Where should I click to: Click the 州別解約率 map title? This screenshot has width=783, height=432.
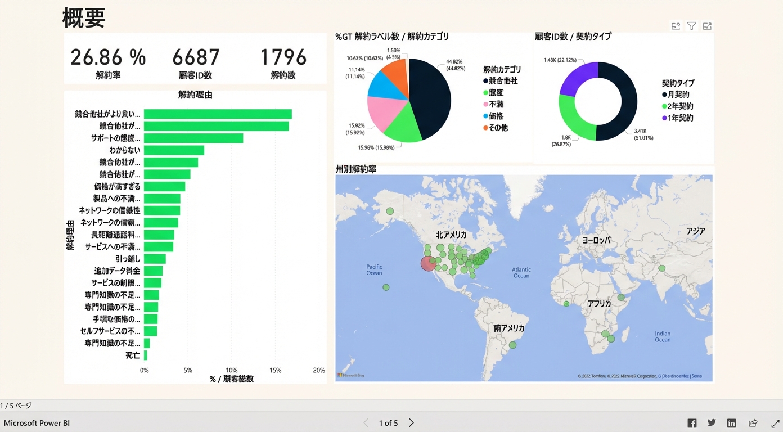coord(356,169)
